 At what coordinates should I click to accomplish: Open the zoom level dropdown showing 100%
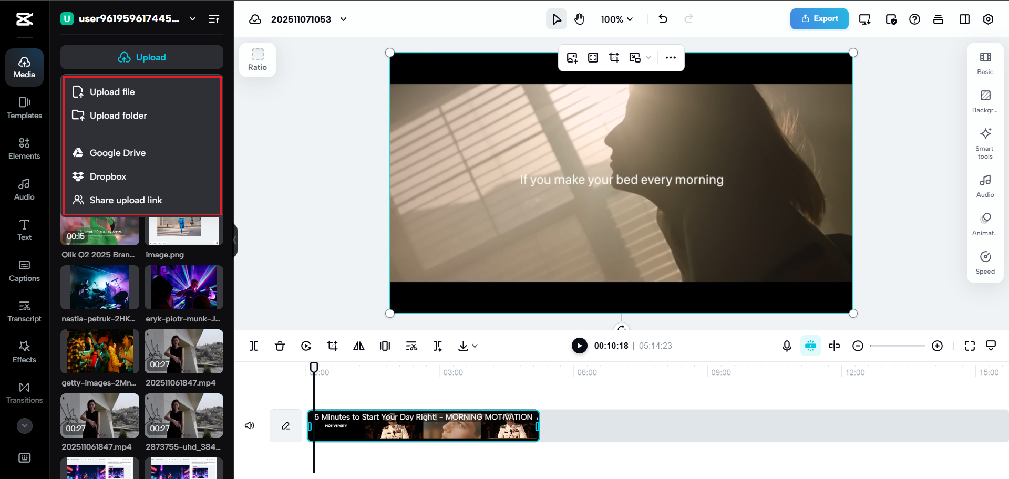point(616,19)
